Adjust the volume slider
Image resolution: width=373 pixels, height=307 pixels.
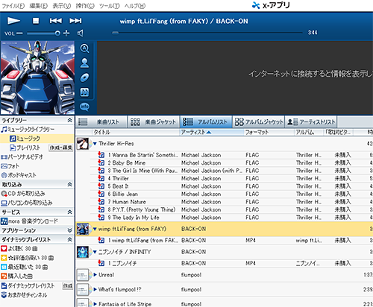pos(43,33)
